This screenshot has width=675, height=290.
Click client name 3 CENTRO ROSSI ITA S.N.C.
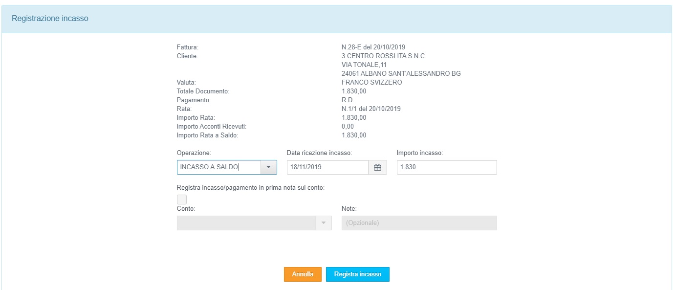(384, 56)
